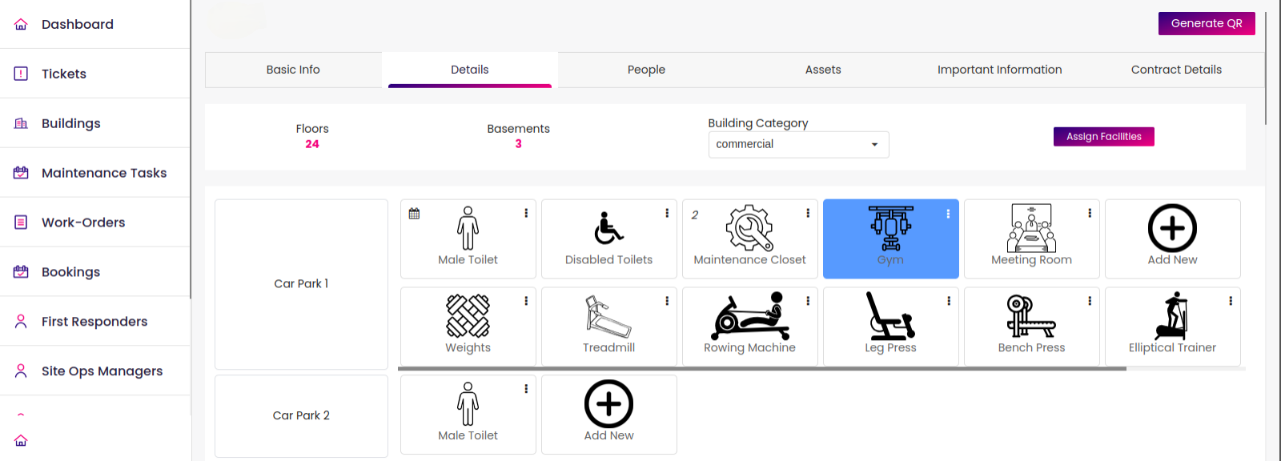
Task: Expand three-dot menu on Meeting Room card
Action: click(x=1089, y=213)
